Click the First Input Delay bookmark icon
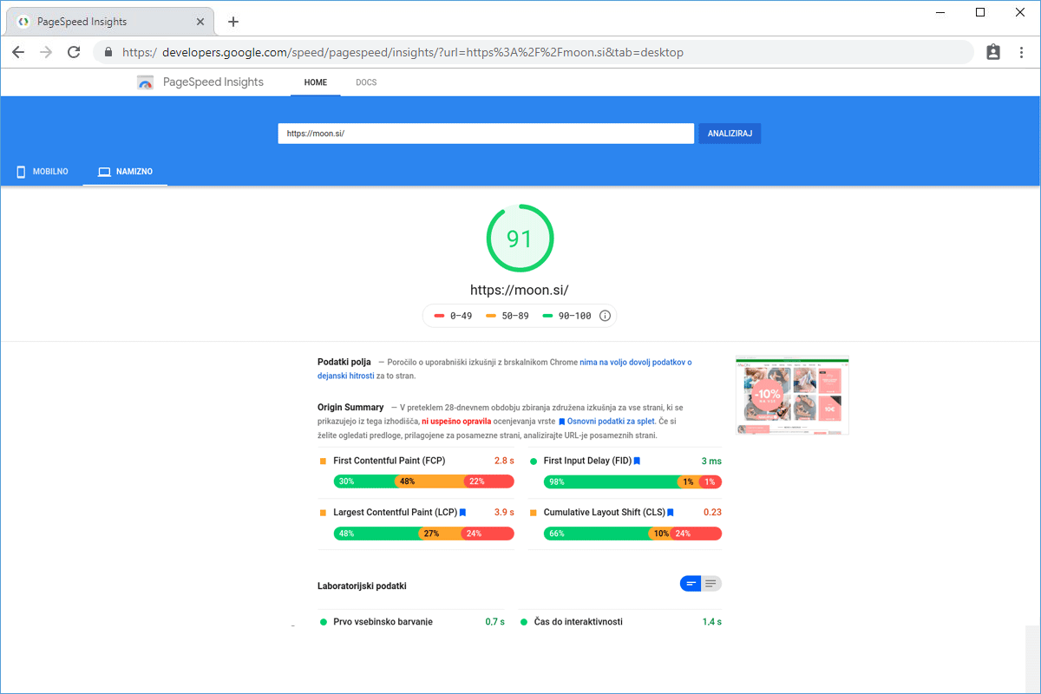Screen dimensions: 1041x694 click(x=637, y=461)
